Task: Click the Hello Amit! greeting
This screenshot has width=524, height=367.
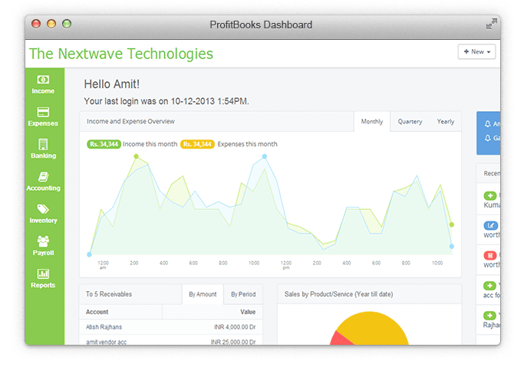Action: [x=111, y=84]
